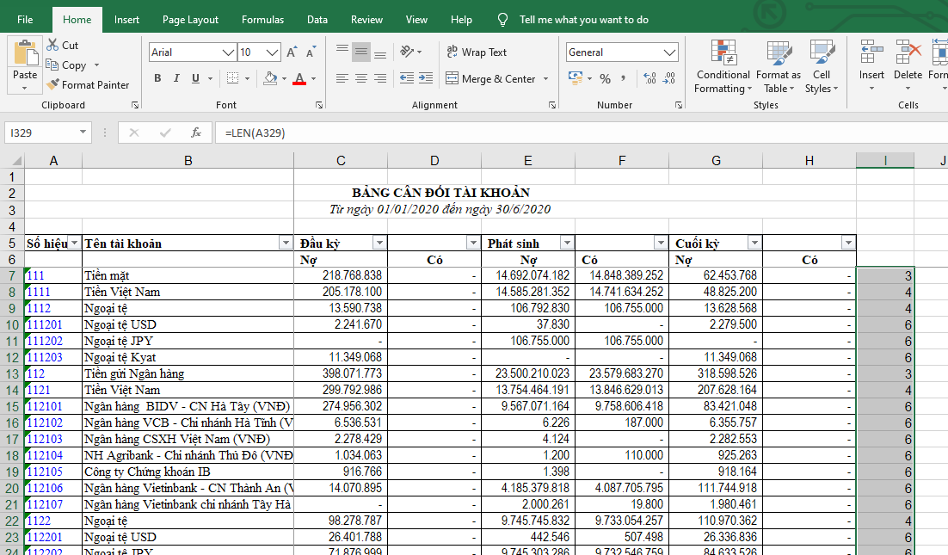948x555 pixels.
Task: Click the Format Painter brush icon
Action: point(53,85)
